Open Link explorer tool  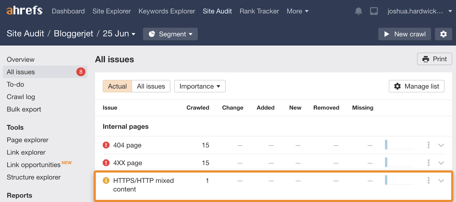(x=26, y=153)
